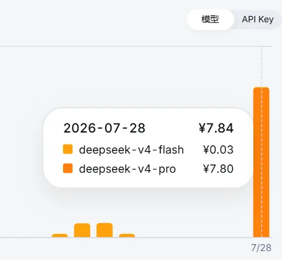The image size is (282, 260).
Task: Click the ¥0.03 flash cost value
Action: point(218,149)
